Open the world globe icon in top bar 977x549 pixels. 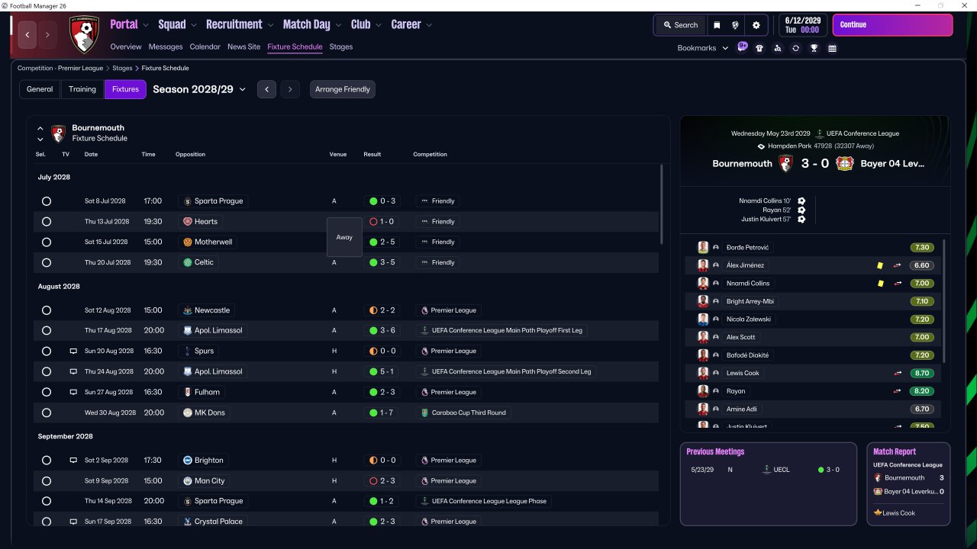pos(735,25)
